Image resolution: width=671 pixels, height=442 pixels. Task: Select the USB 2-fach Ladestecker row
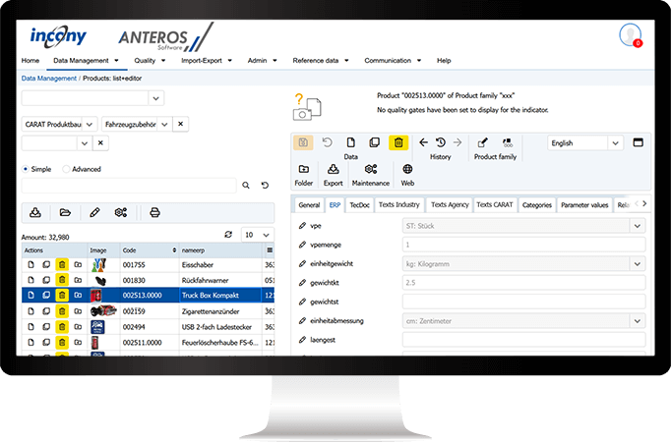pos(148,327)
